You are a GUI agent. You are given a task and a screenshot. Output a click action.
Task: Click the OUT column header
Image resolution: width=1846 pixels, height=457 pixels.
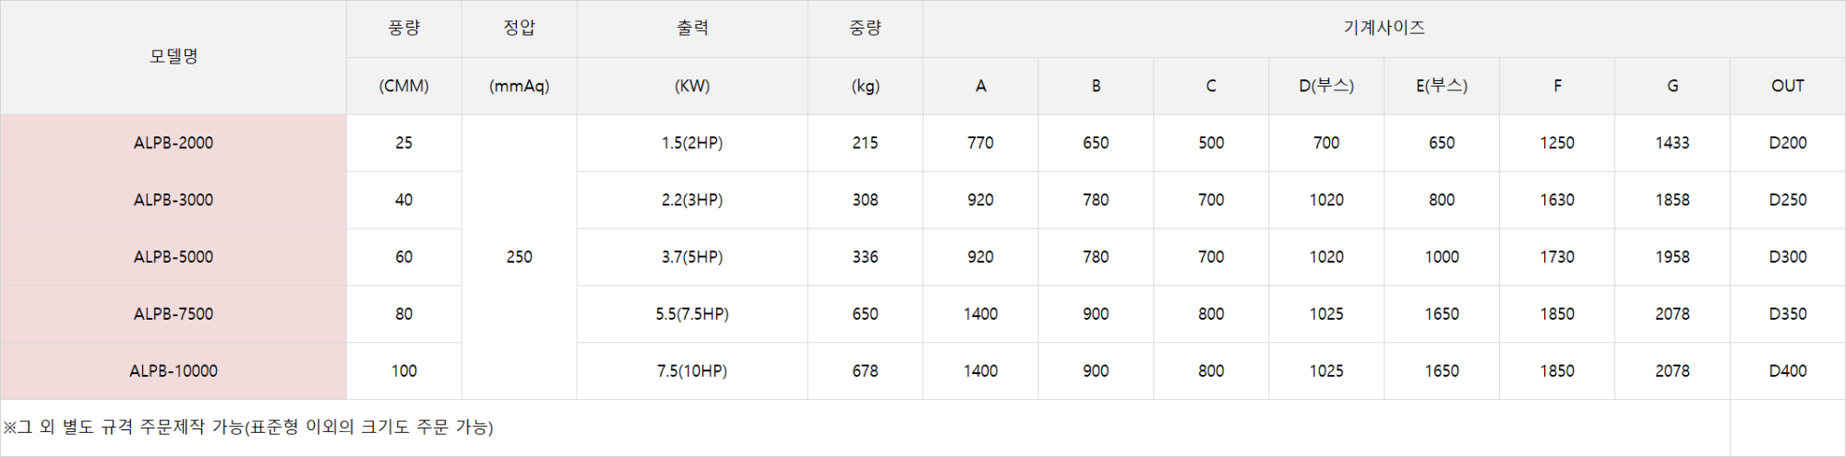(1788, 86)
